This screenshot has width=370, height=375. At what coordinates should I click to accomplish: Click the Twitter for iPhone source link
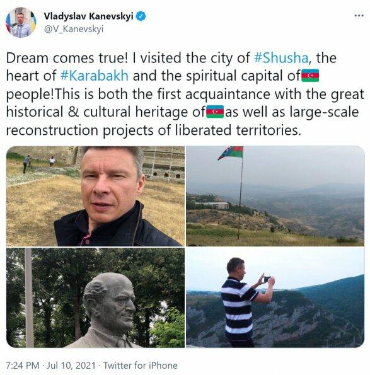(x=141, y=366)
